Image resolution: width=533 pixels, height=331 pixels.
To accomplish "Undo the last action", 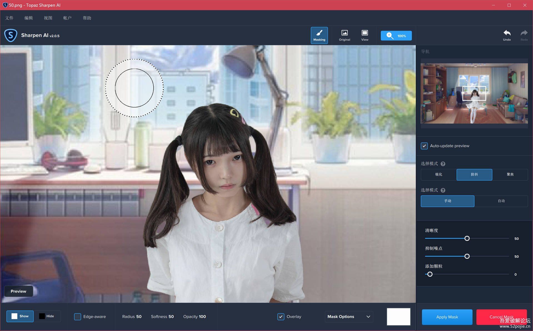I will point(507,35).
